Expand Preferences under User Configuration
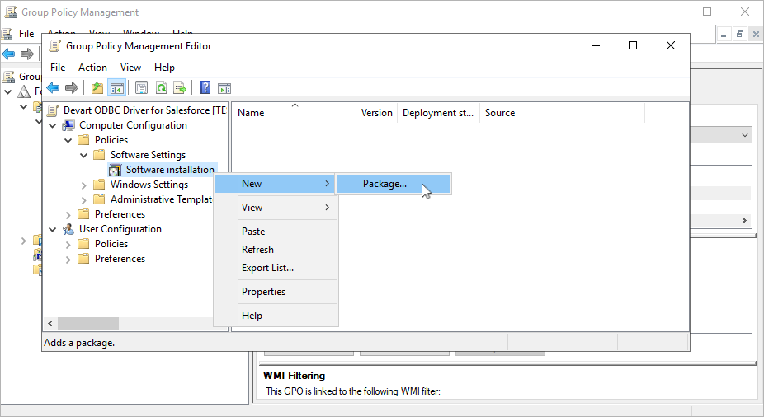Screen dimensions: 764x417 pos(68,260)
